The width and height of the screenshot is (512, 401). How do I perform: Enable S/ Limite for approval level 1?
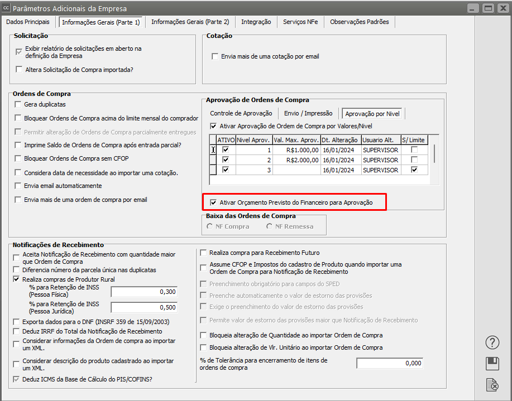(414, 150)
